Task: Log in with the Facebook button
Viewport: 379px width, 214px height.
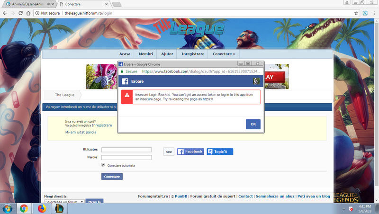Action: (x=190, y=152)
